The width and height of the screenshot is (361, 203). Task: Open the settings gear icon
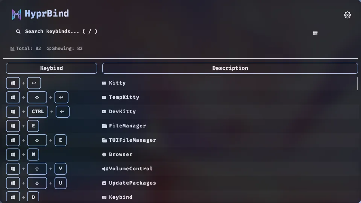click(x=347, y=15)
